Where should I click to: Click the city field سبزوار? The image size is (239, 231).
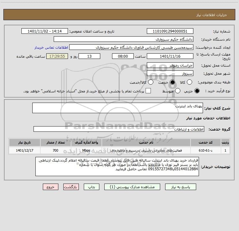click(170, 73)
